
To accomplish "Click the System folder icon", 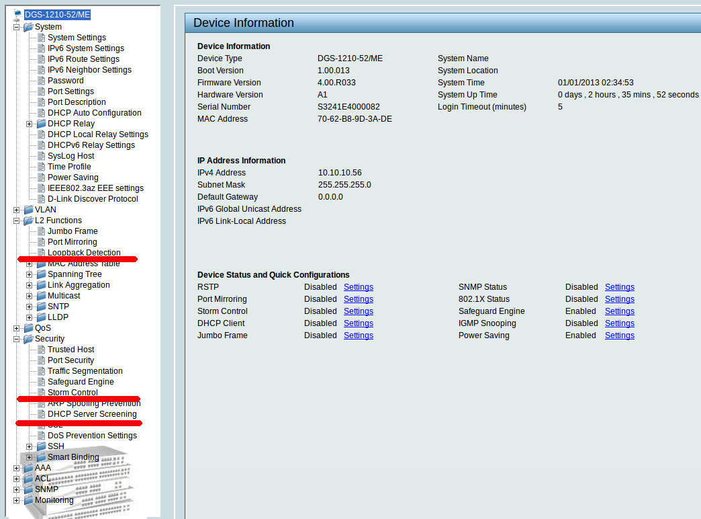I will coord(28,27).
